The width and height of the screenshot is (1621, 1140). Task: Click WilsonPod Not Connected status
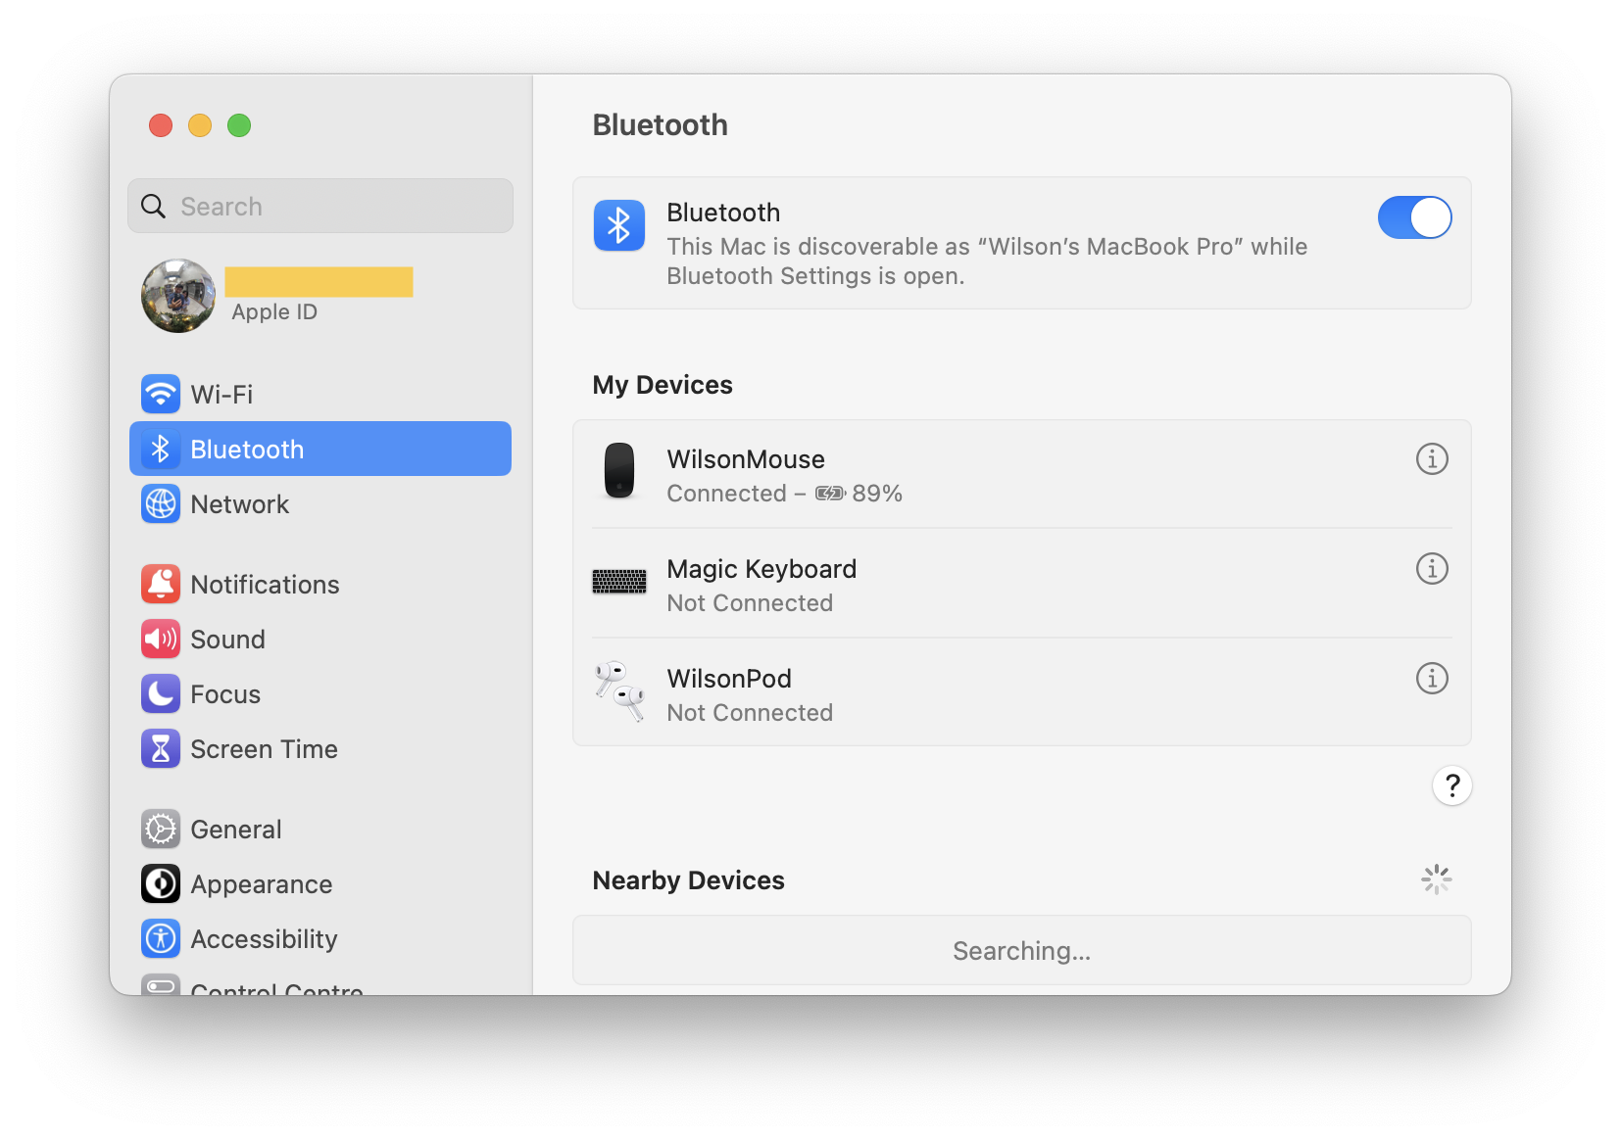750,713
